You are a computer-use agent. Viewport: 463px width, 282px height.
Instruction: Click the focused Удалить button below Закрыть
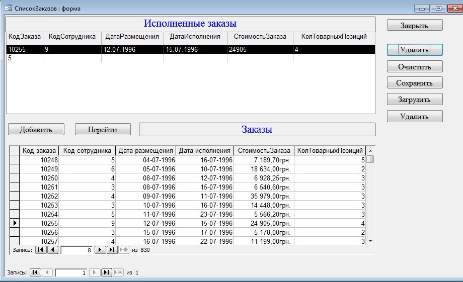pos(415,50)
